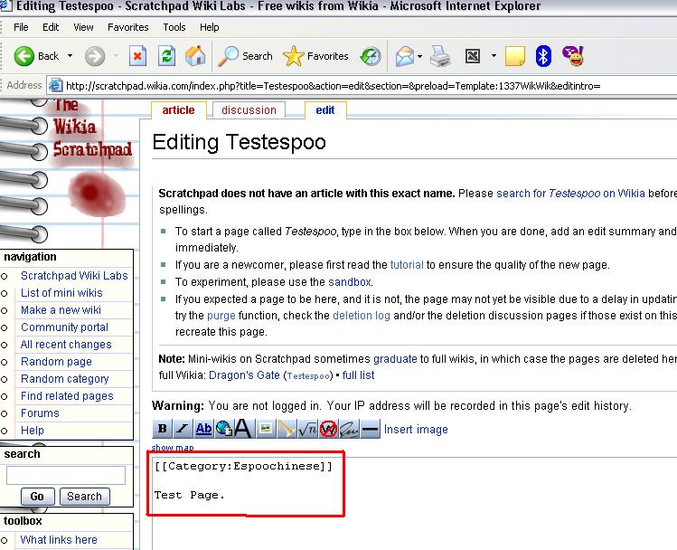Image resolution: width=677 pixels, height=550 pixels.
Task: Open the Help menu
Action: (210, 27)
